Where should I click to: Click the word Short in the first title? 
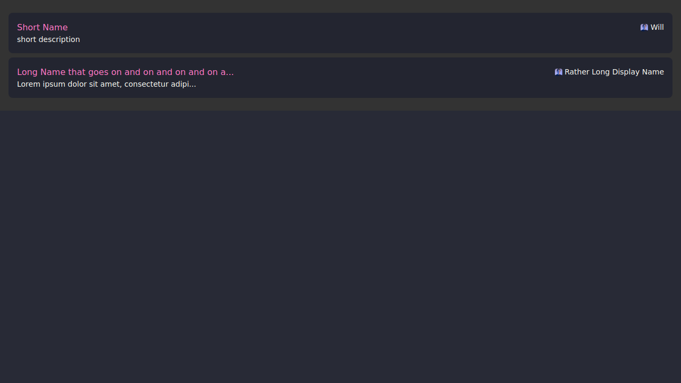pyautogui.click(x=28, y=27)
